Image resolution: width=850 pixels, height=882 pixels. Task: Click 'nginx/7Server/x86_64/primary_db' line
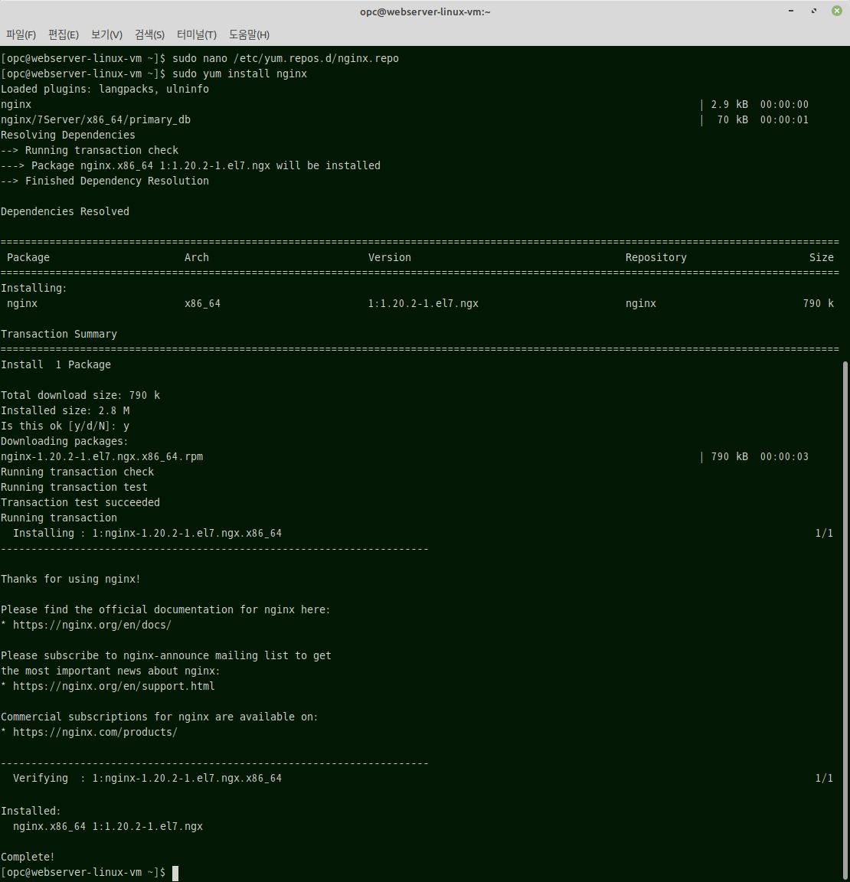(x=96, y=119)
